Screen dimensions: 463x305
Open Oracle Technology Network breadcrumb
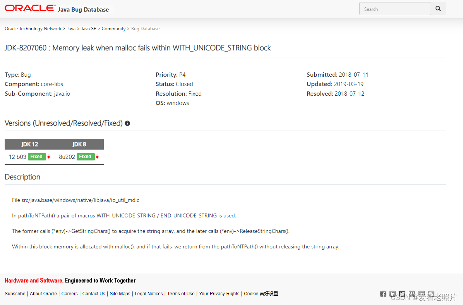coord(33,29)
